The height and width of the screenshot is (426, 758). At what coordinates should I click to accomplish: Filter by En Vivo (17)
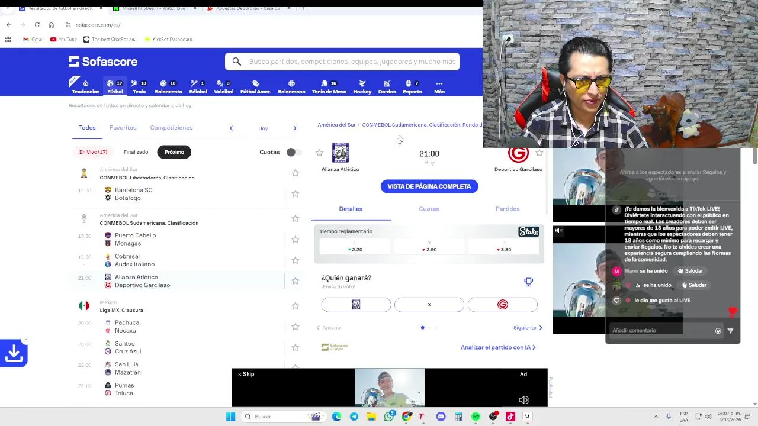[94, 152]
